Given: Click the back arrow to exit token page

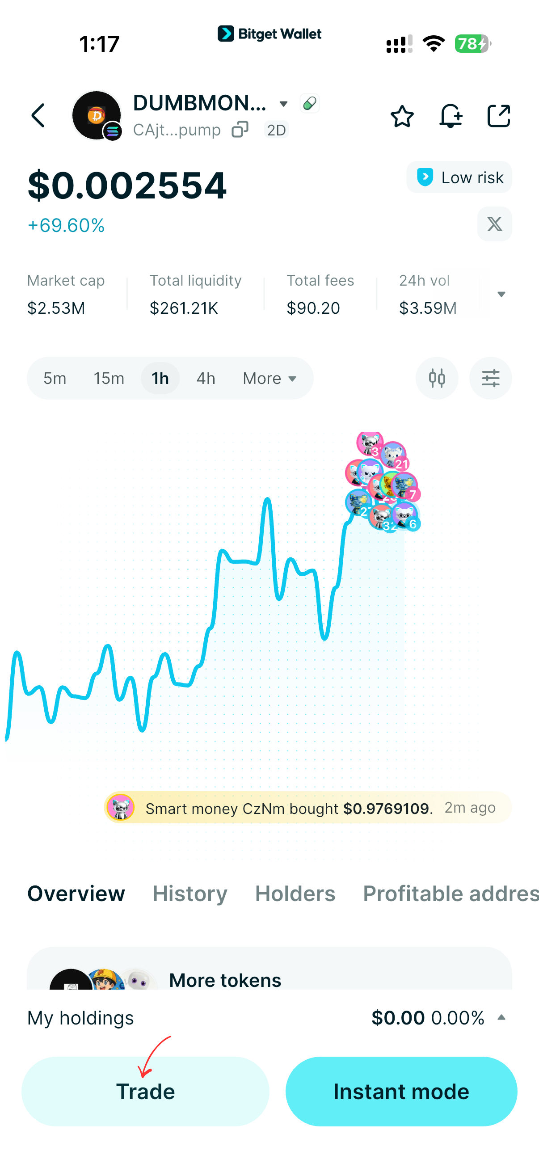Looking at the screenshot, I should click(x=38, y=115).
